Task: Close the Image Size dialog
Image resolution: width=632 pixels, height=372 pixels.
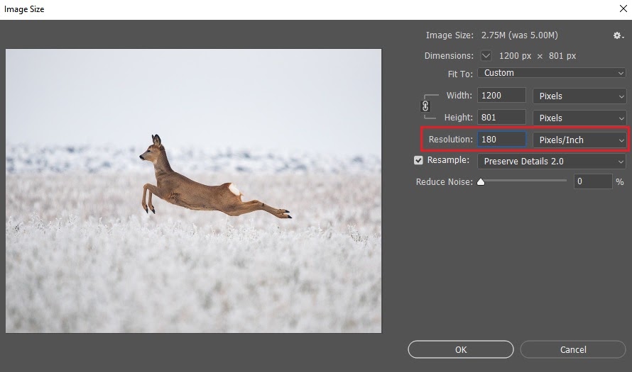Action: coord(623,9)
